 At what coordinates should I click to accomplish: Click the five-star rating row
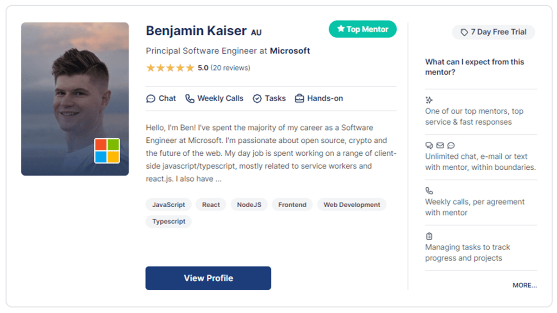[198, 68]
